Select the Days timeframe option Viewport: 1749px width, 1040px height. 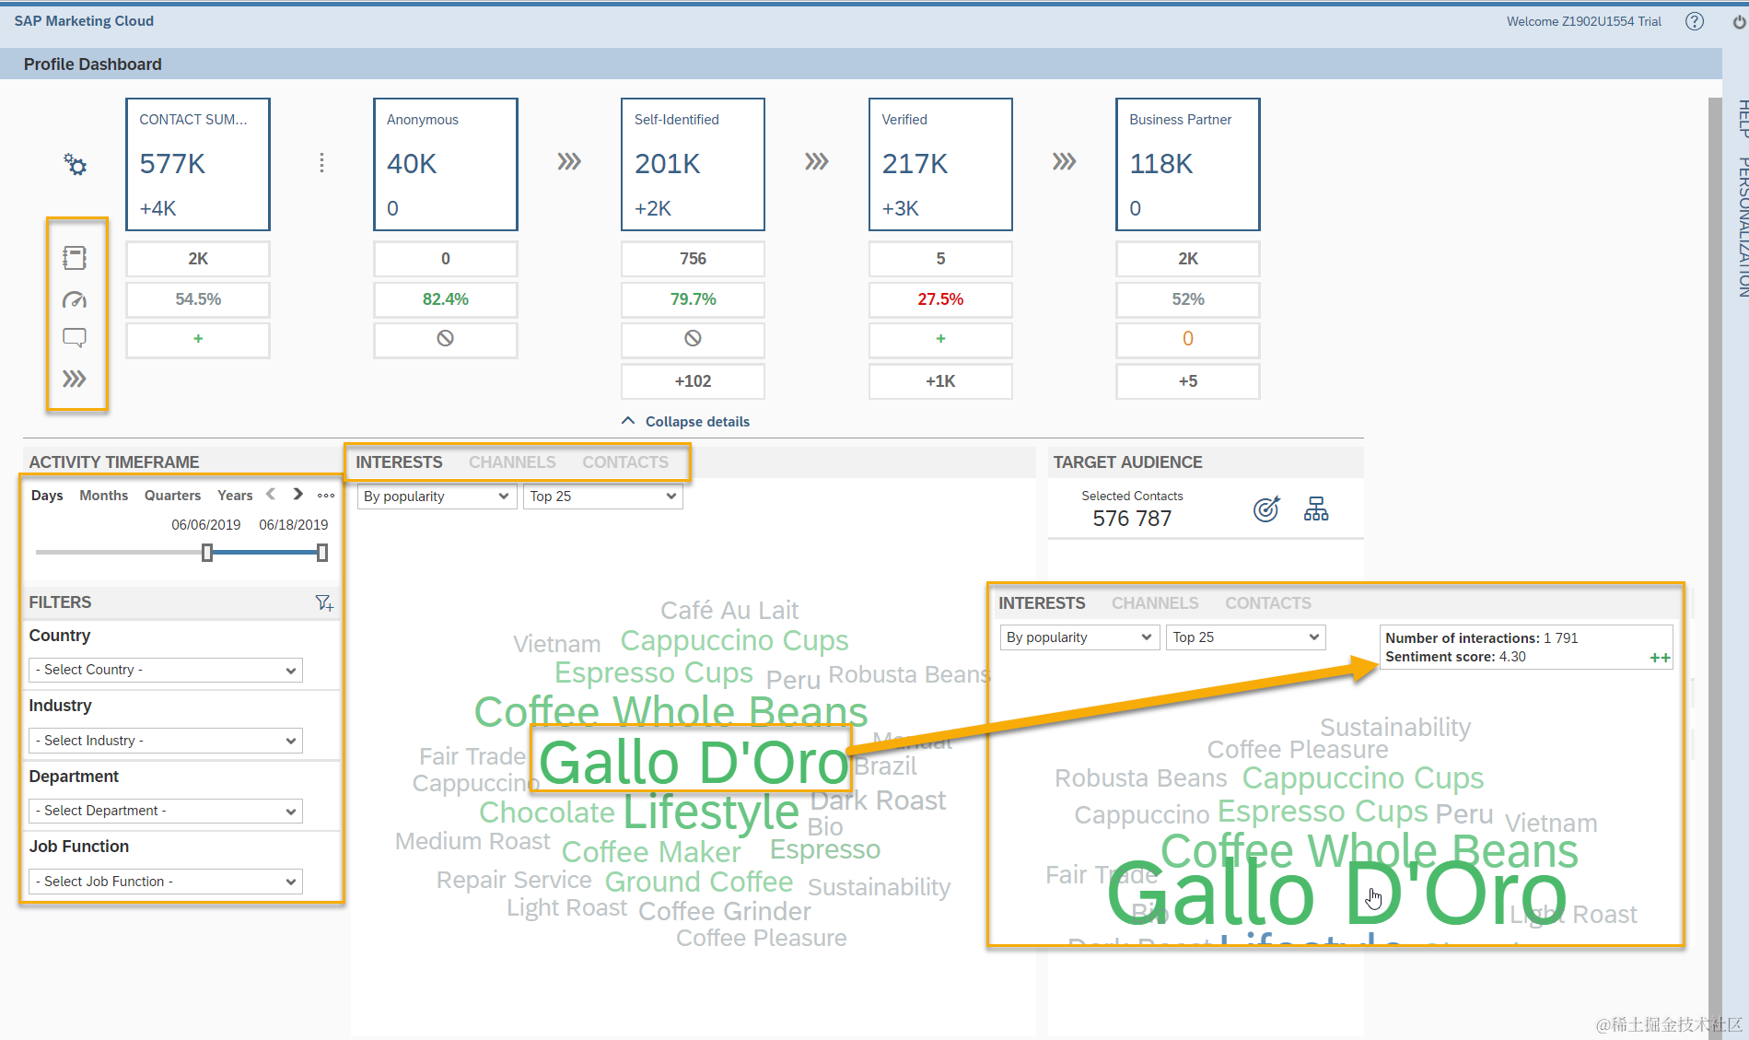[47, 496]
